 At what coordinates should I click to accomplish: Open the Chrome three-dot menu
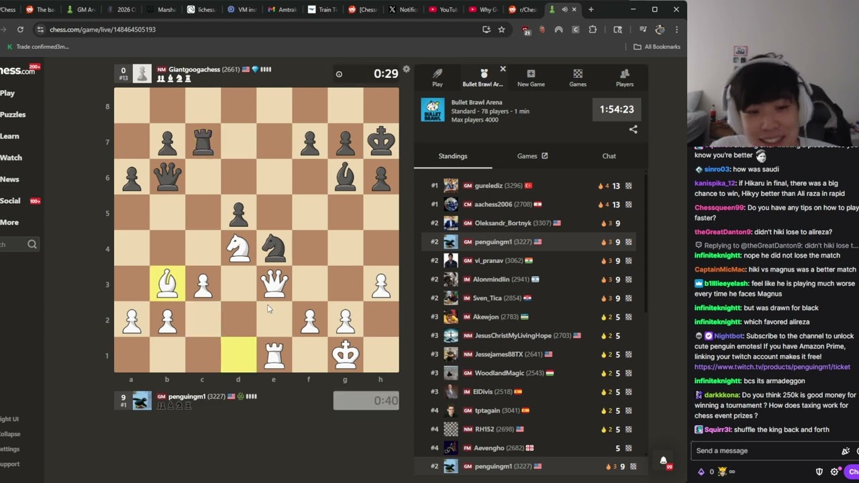pyautogui.click(x=676, y=30)
